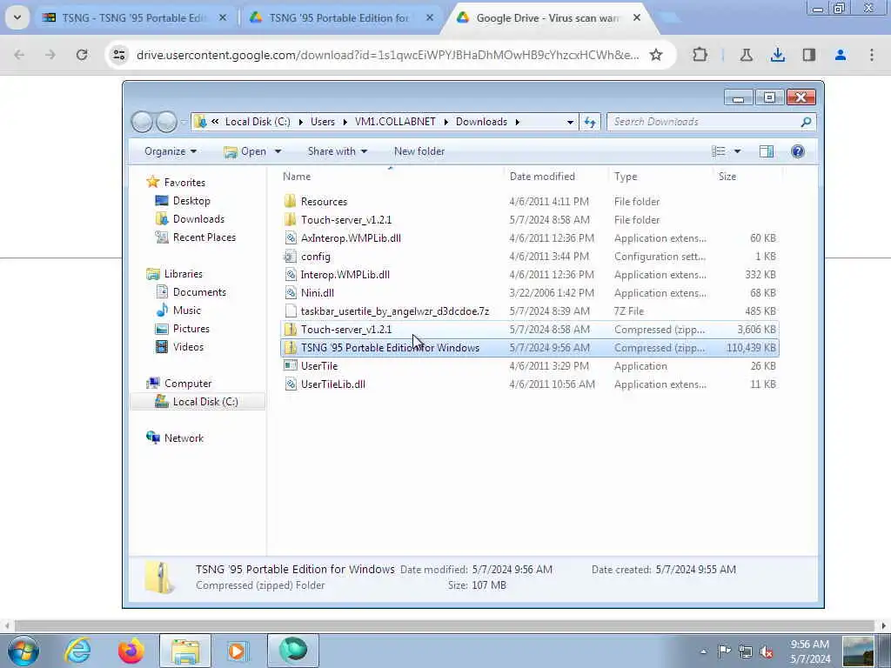Click the Chrome address bar URL
Viewport: 891px width, 668px height.
pos(387,55)
